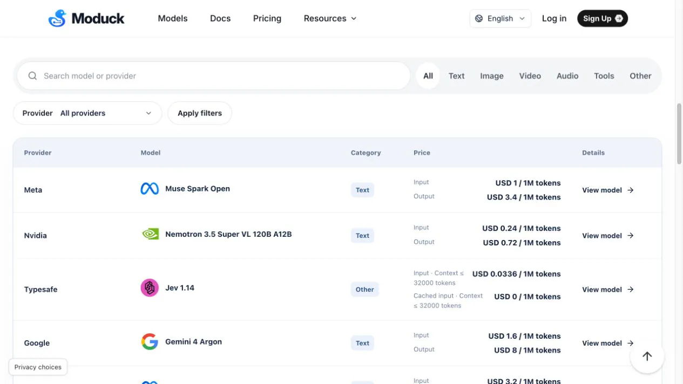
Task: Click the Google logo beside Gemini 4 Argon
Action: 150,342
